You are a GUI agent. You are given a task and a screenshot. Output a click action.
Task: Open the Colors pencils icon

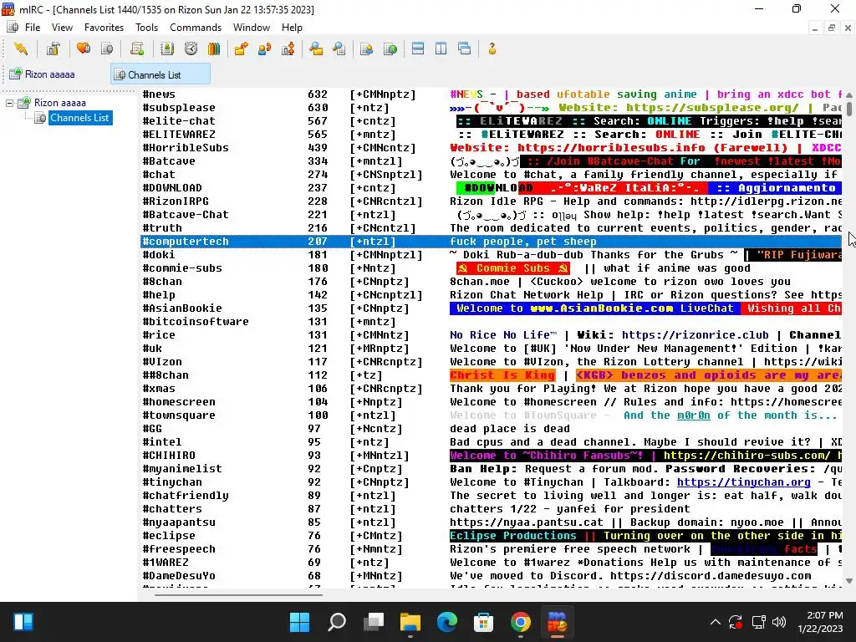point(214,49)
